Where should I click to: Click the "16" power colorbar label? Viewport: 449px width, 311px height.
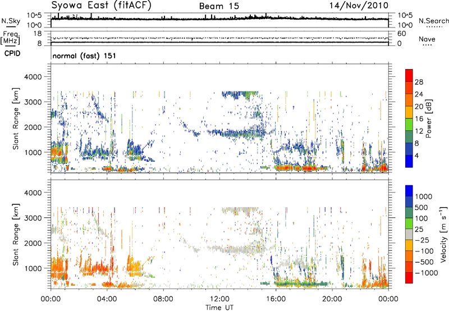(419, 118)
